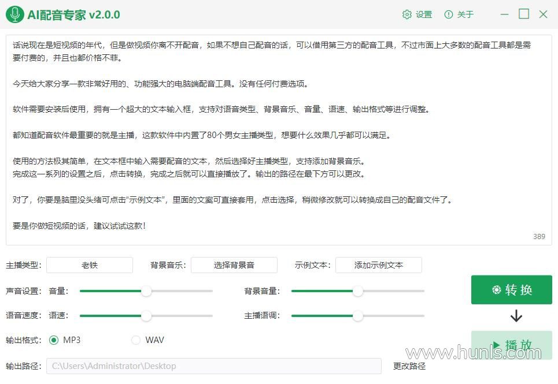Click the green 转换 convert button

click(x=511, y=290)
